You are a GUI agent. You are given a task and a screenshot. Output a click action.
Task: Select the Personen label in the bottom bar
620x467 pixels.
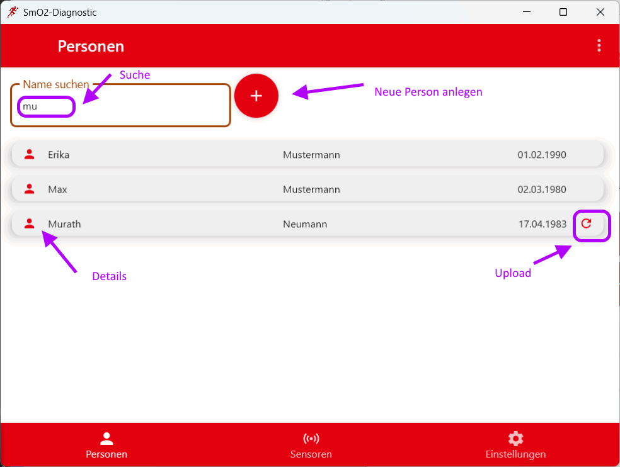click(106, 454)
